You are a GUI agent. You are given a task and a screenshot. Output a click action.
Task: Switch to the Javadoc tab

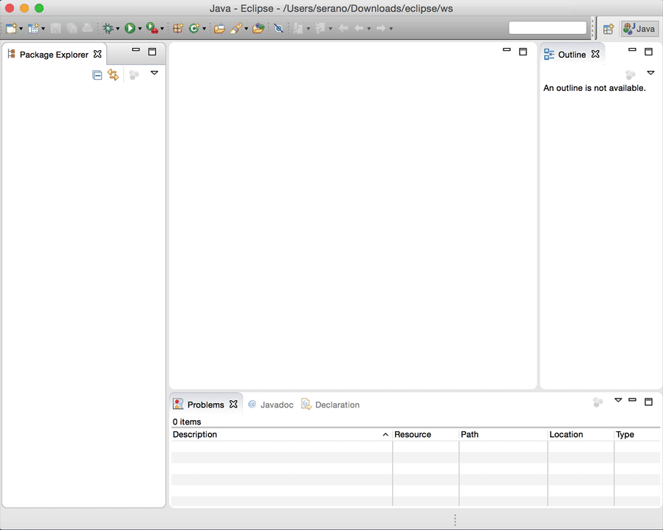click(270, 405)
